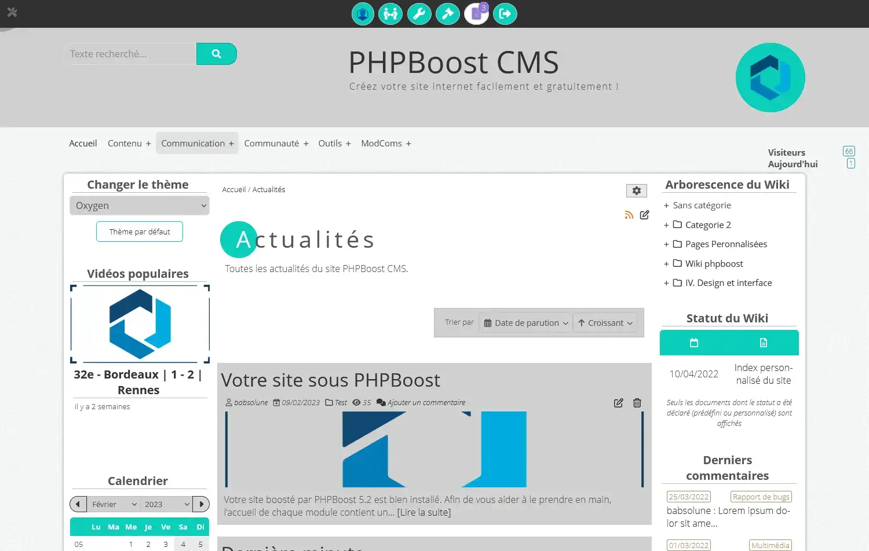This screenshot has height=551, width=869.
Task: Click the PHPBoost logo in header
Action: pos(771,78)
